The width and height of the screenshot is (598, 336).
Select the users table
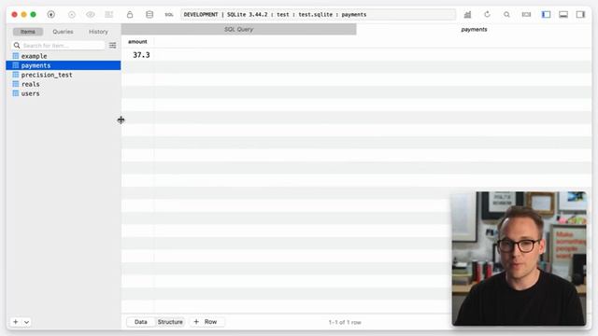coord(64,93)
